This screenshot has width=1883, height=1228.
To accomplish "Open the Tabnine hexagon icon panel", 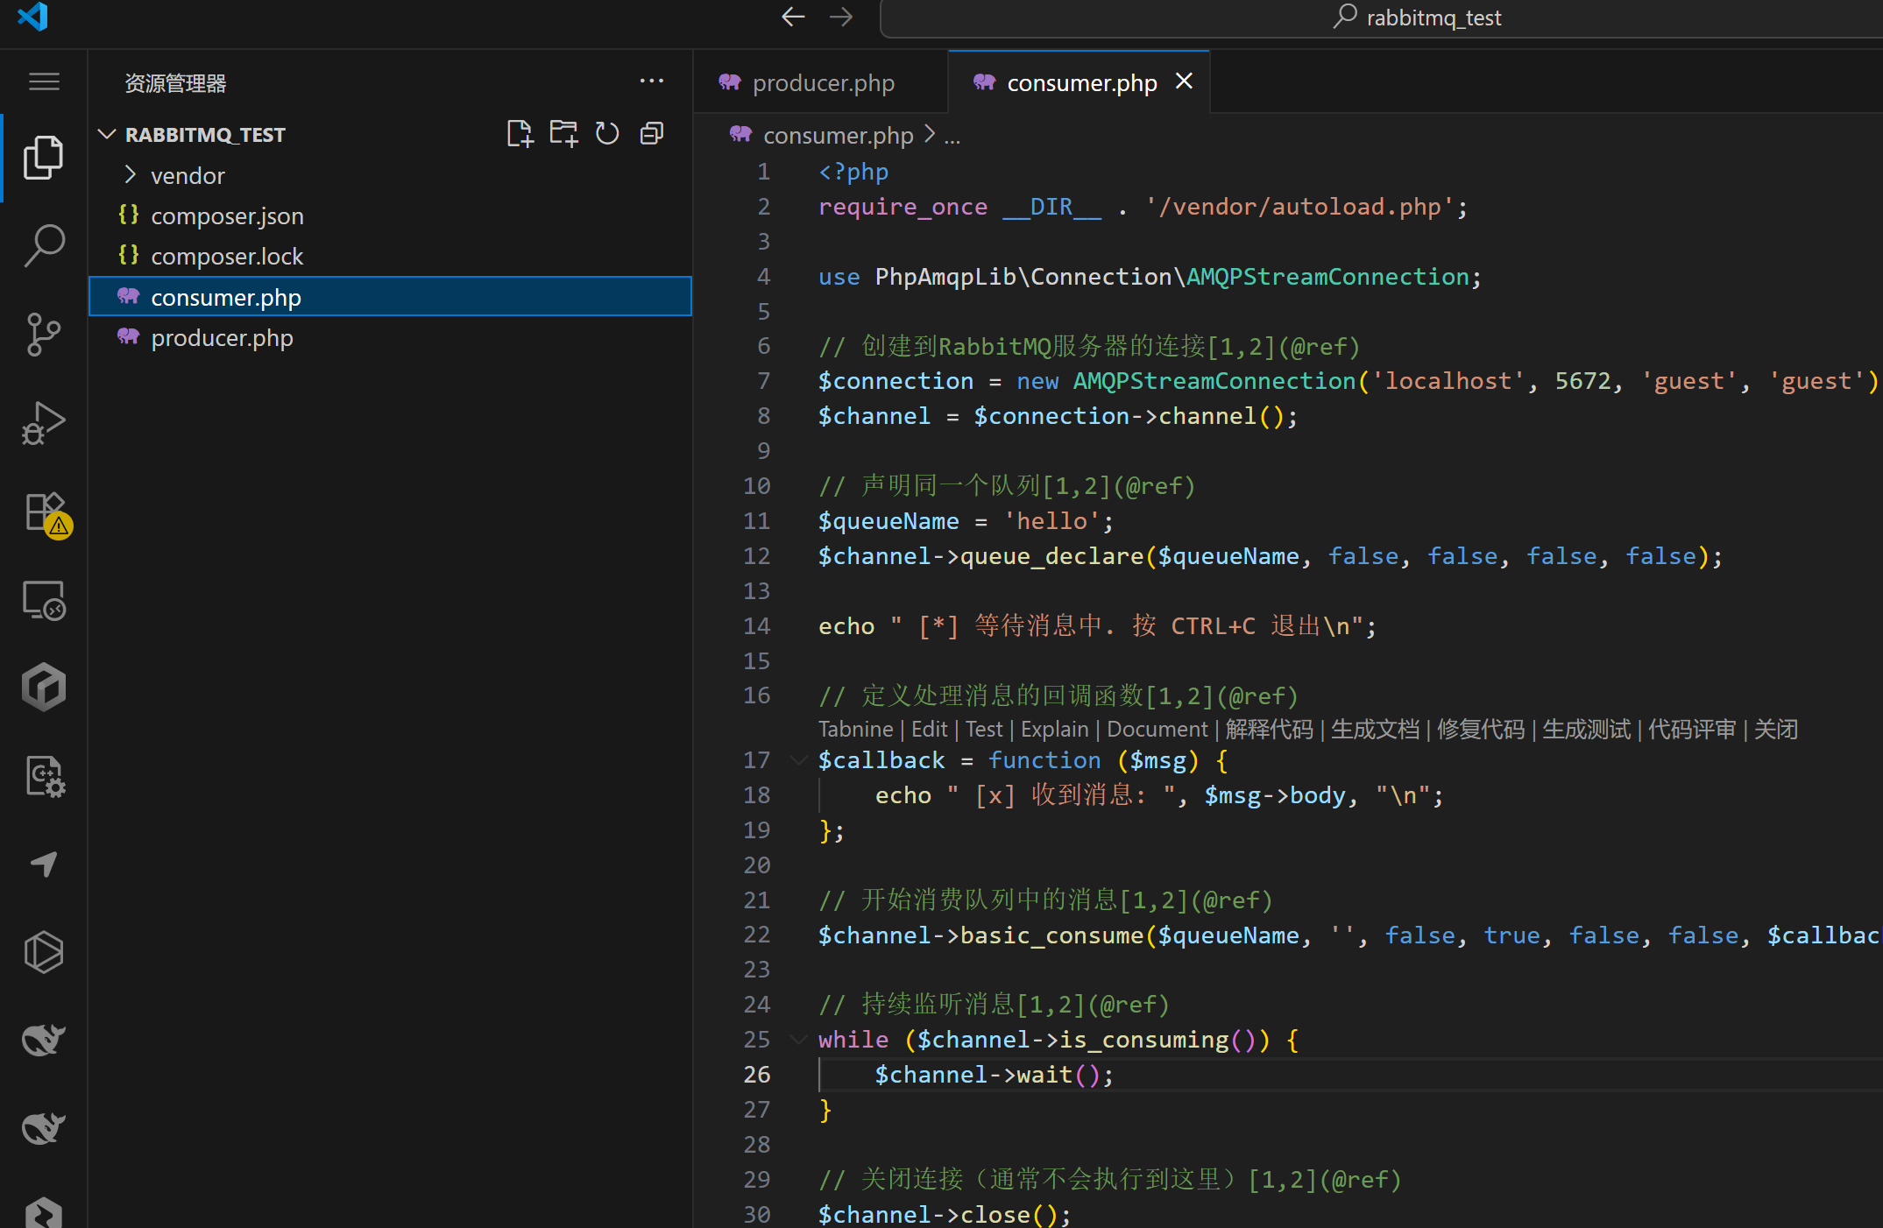I will pyautogui.click(x=44, y=688).
